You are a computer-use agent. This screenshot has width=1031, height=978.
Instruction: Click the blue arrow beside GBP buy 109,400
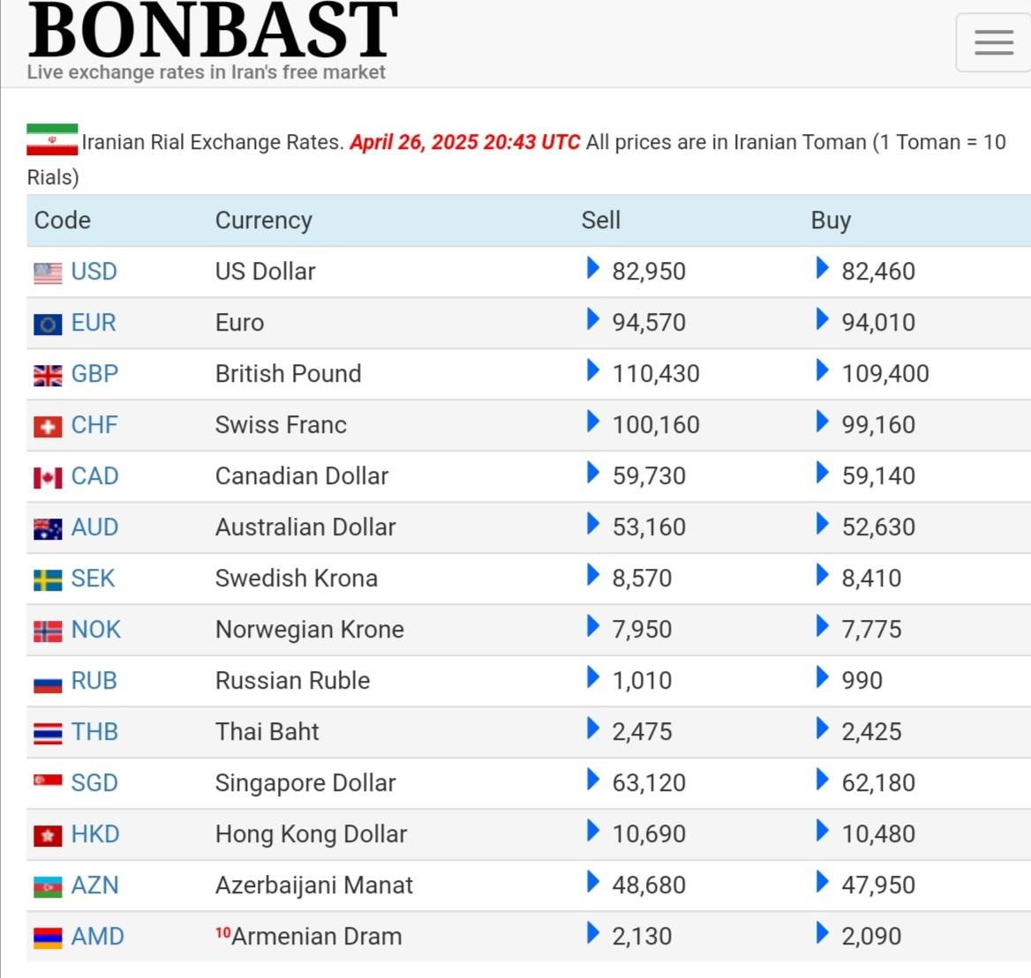pyautogui.click(x=823, y=370)
